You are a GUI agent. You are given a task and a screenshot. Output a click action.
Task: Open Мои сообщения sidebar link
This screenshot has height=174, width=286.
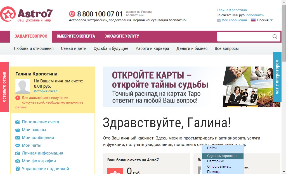click(x=38, y=138)
